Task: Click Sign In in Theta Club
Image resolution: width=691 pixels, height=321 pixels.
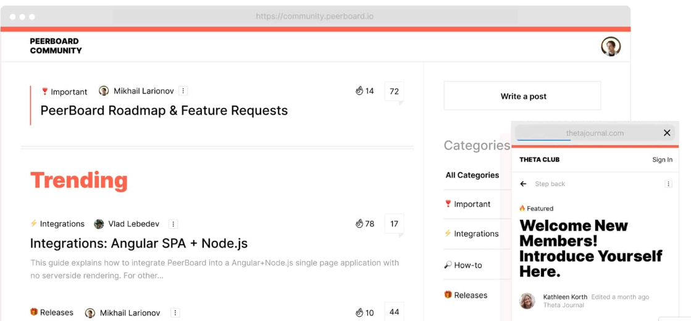Action: (663, 159)
